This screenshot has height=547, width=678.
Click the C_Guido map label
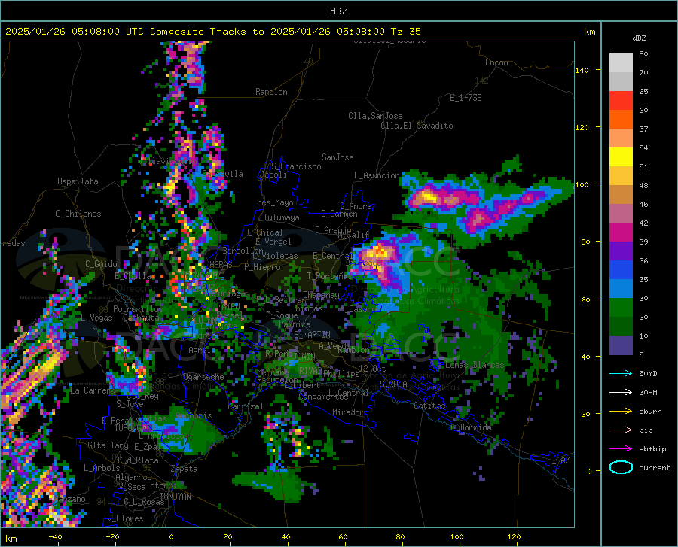101,264
